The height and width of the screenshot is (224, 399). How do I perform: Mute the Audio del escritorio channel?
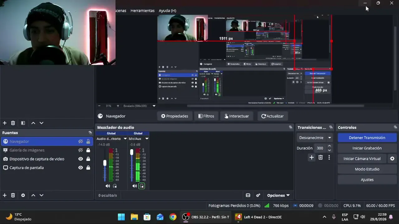coord(108,186)
